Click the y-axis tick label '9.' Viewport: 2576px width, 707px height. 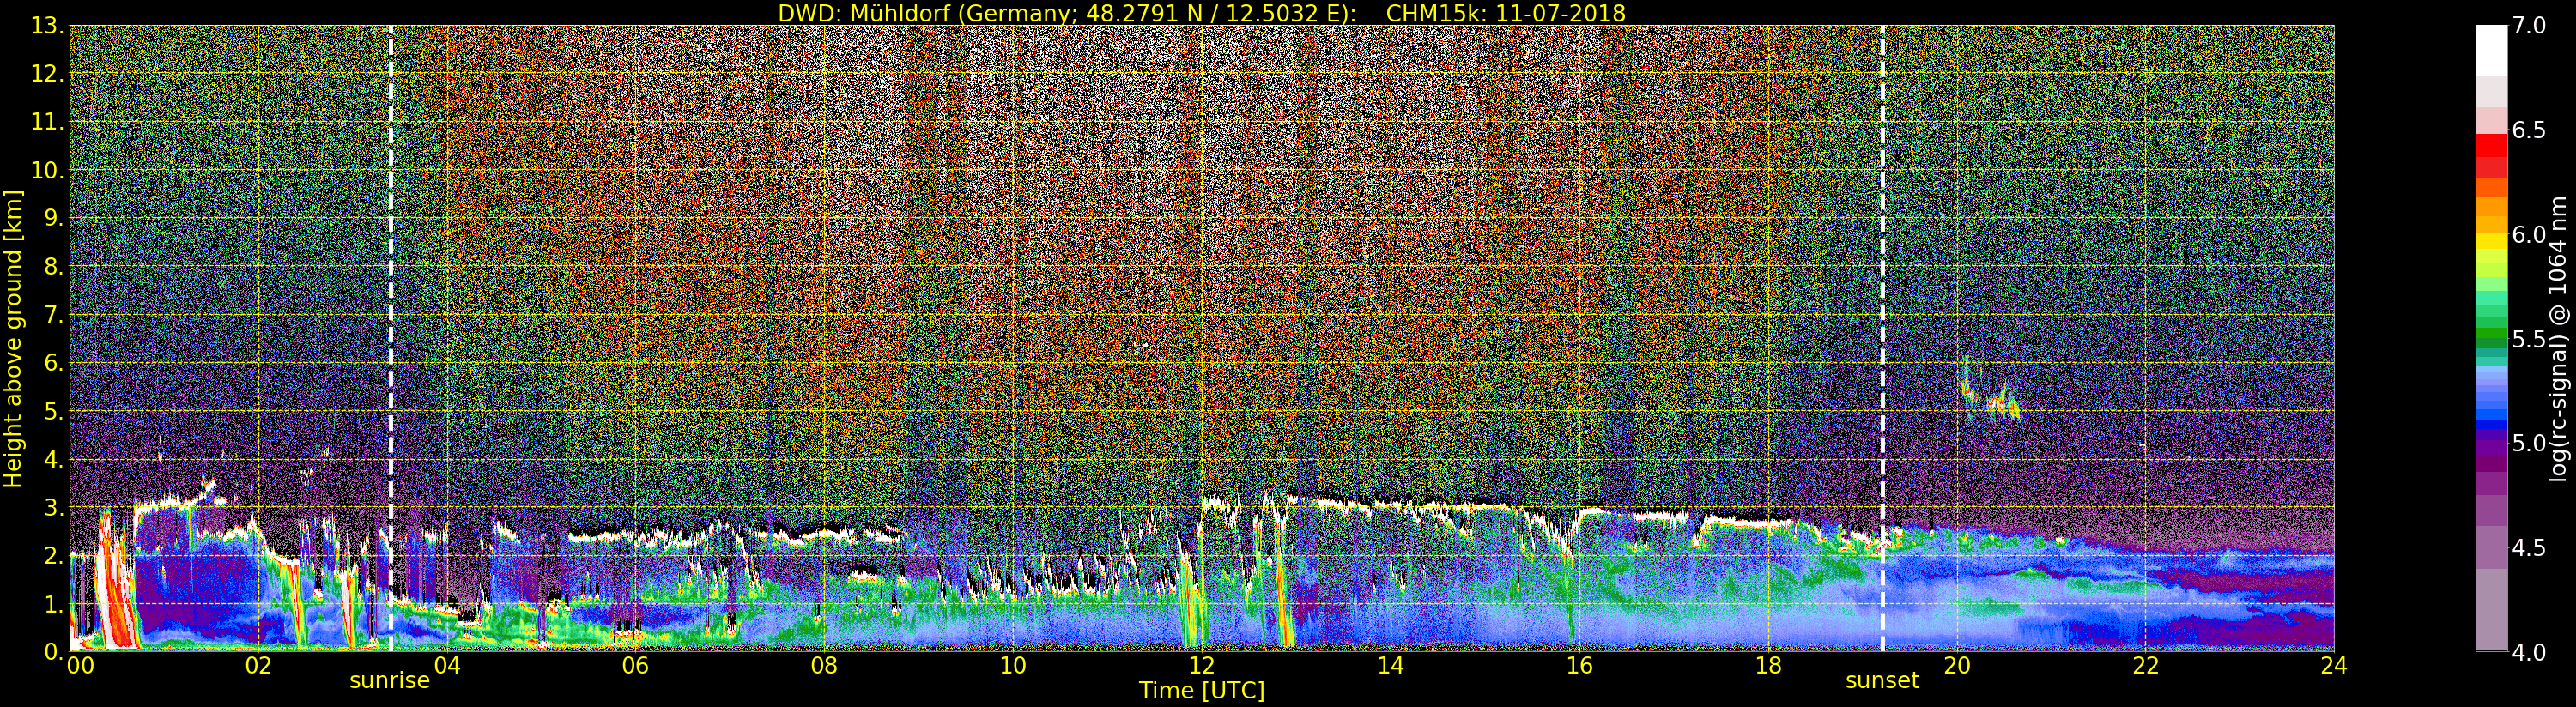point(53,218)
